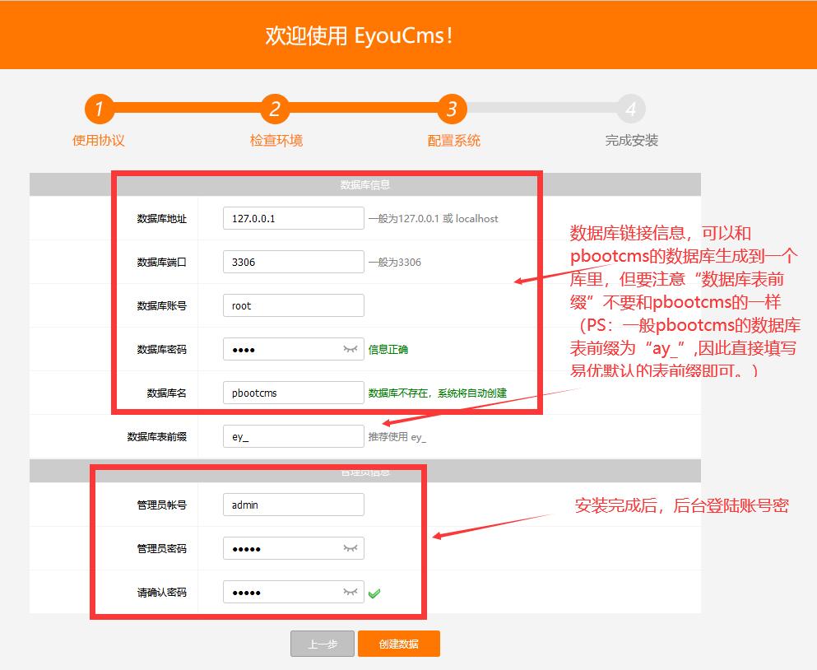Click the 数据库账号 label
817x670 pixels.
(162, 306)
